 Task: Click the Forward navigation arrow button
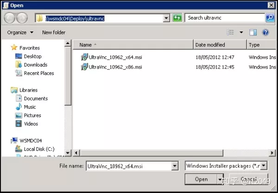(x=22, y=18)
